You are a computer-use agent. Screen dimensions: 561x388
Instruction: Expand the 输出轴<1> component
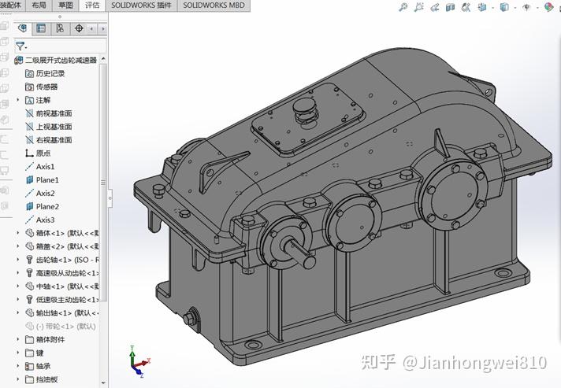[x=18, y=313]
